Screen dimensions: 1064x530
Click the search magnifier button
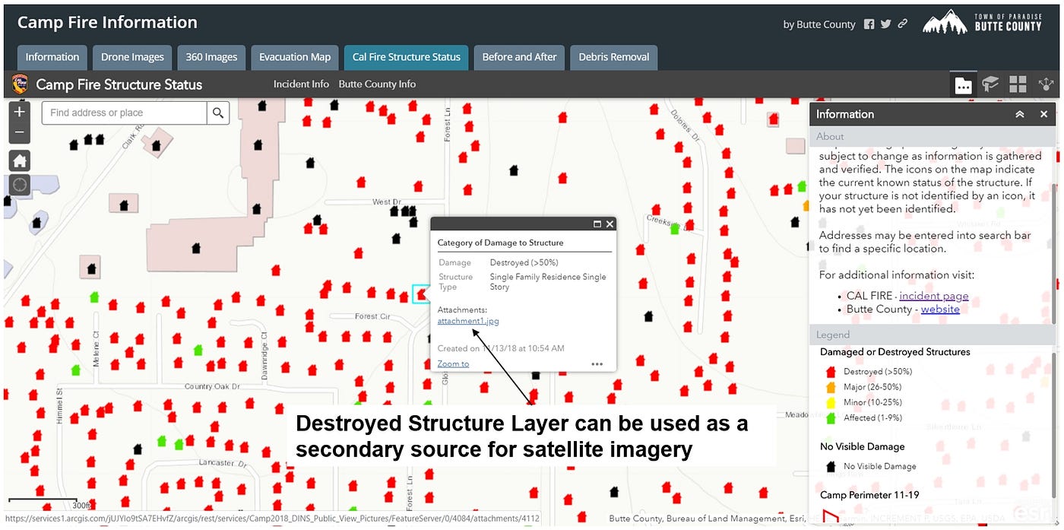point(218,113)
